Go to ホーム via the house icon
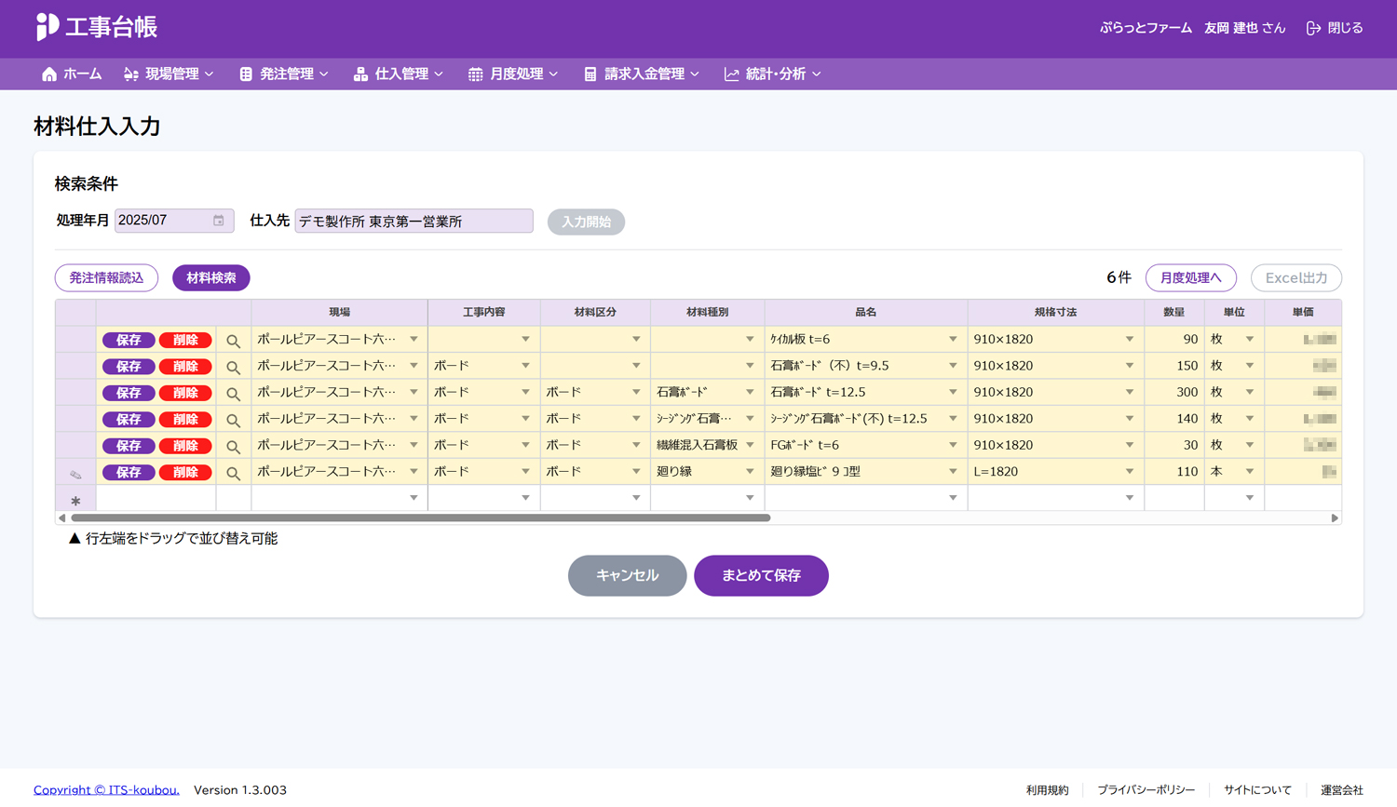The width and height of the screenshot is (1397, 807). point(49,74)
